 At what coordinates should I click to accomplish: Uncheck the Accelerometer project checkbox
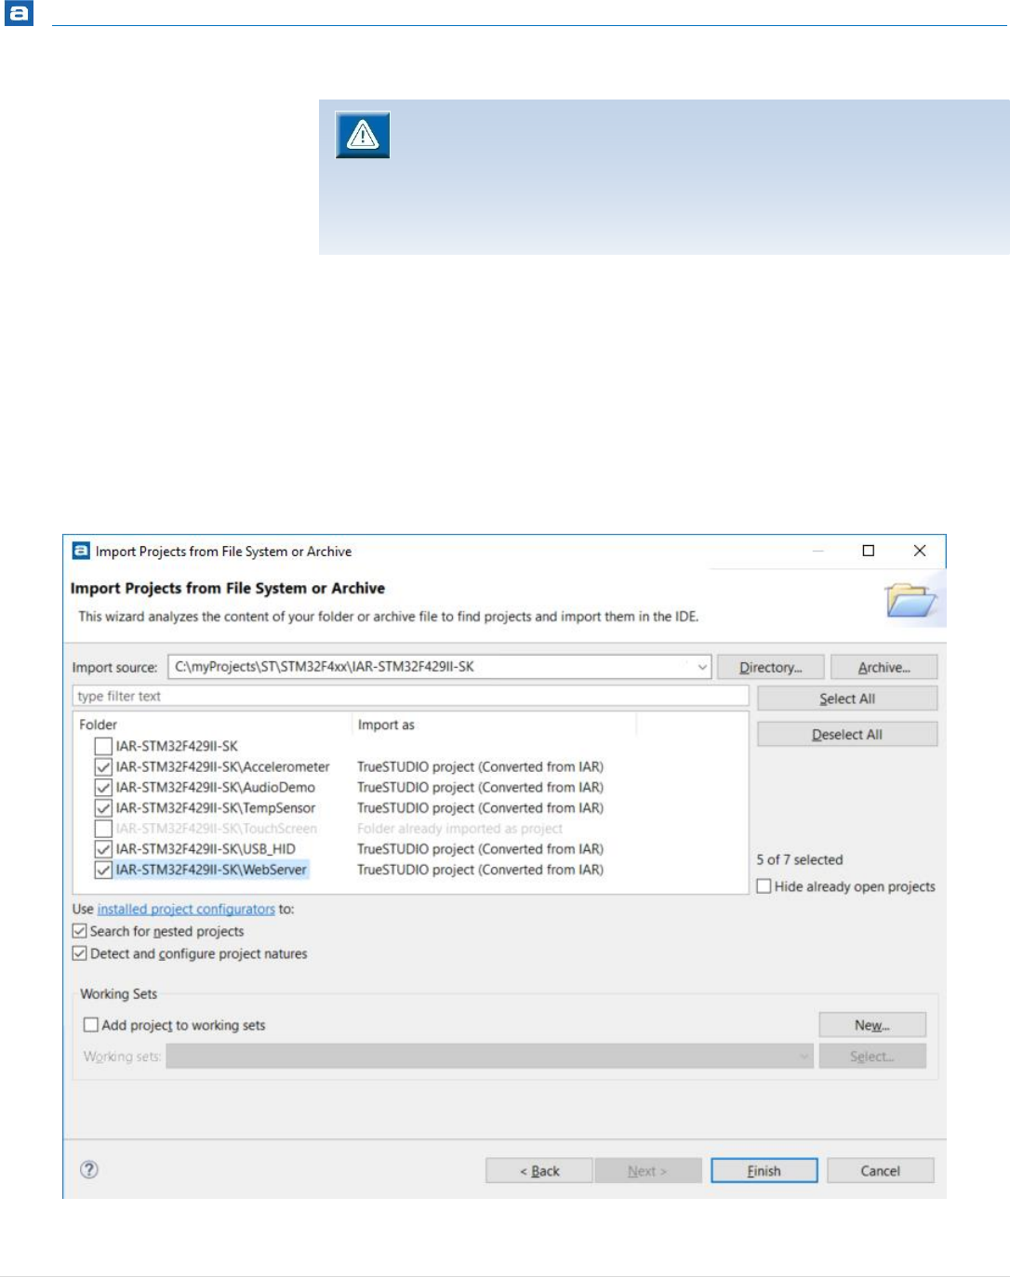click(x=103, y=766)
